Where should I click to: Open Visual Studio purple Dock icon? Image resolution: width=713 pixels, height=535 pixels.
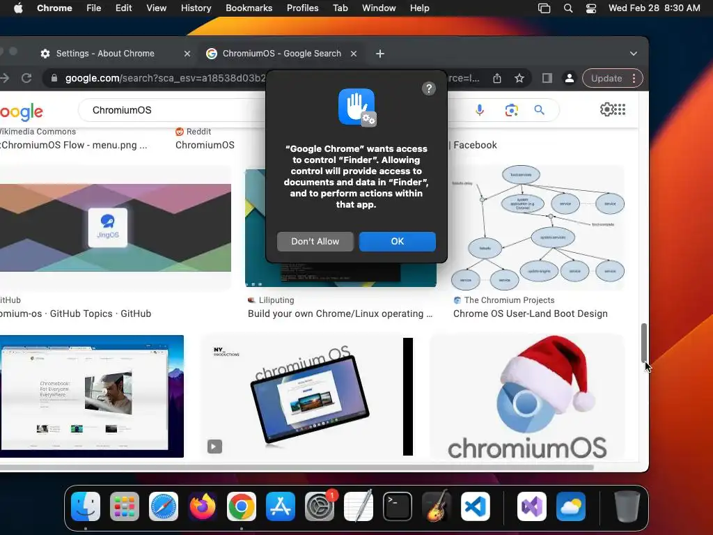[532, 506]
